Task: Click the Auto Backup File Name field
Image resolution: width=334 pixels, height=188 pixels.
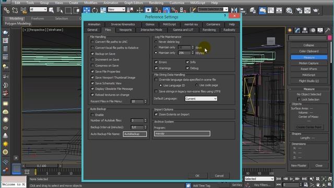Action: [x=135, y=134]
